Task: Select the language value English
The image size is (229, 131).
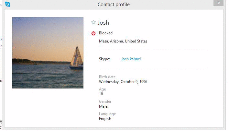Action: (105, 119)
